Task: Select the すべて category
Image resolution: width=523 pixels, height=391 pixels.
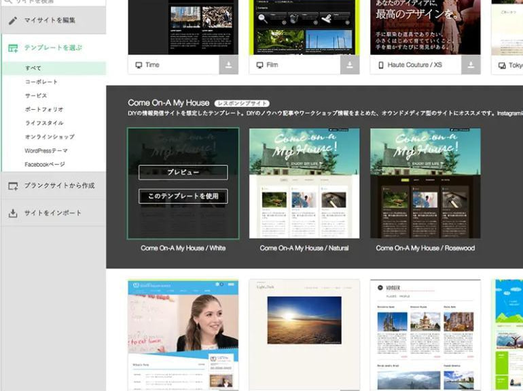Action: [x=33, y=68]
